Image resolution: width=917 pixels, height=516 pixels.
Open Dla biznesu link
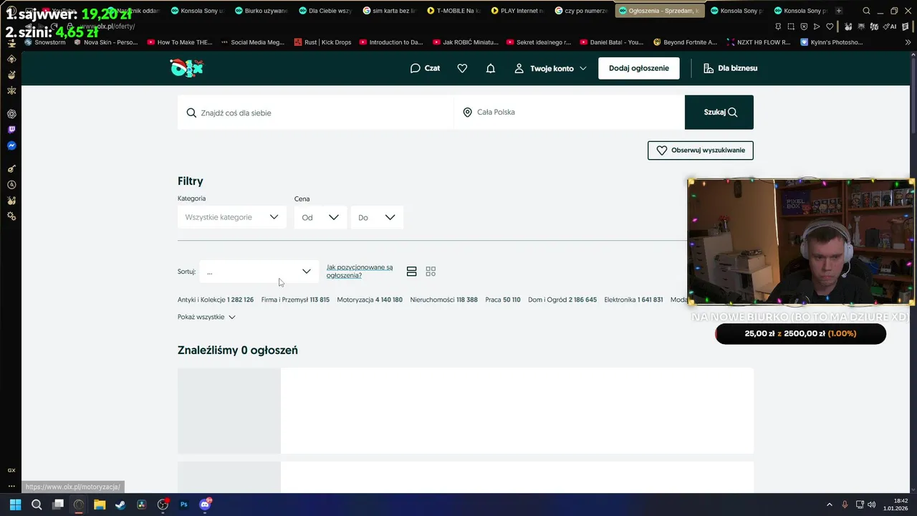(731, 68)
